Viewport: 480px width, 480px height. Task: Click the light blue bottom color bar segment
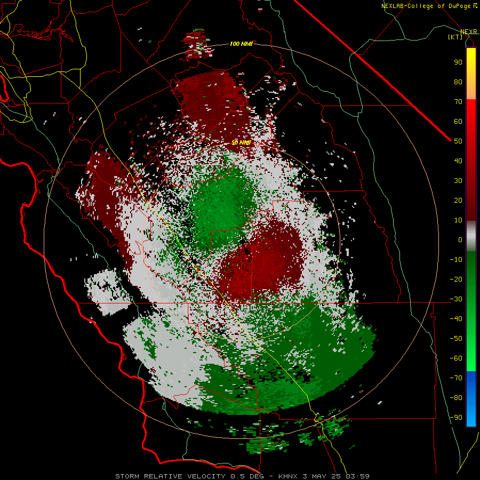coord(471,415)
